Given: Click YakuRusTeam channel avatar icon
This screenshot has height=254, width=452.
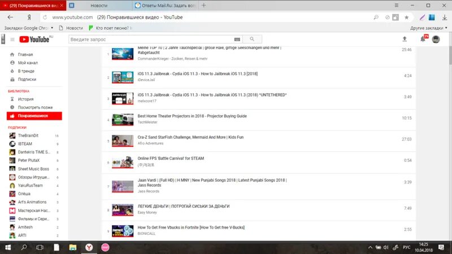Looking at the screenshot, I should click(x=12, y=186).
